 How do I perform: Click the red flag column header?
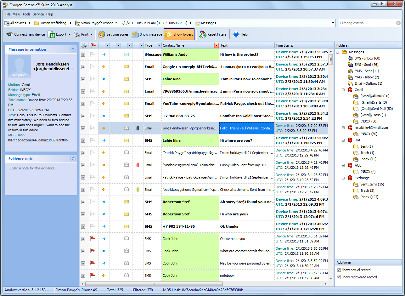pos(93,45)
